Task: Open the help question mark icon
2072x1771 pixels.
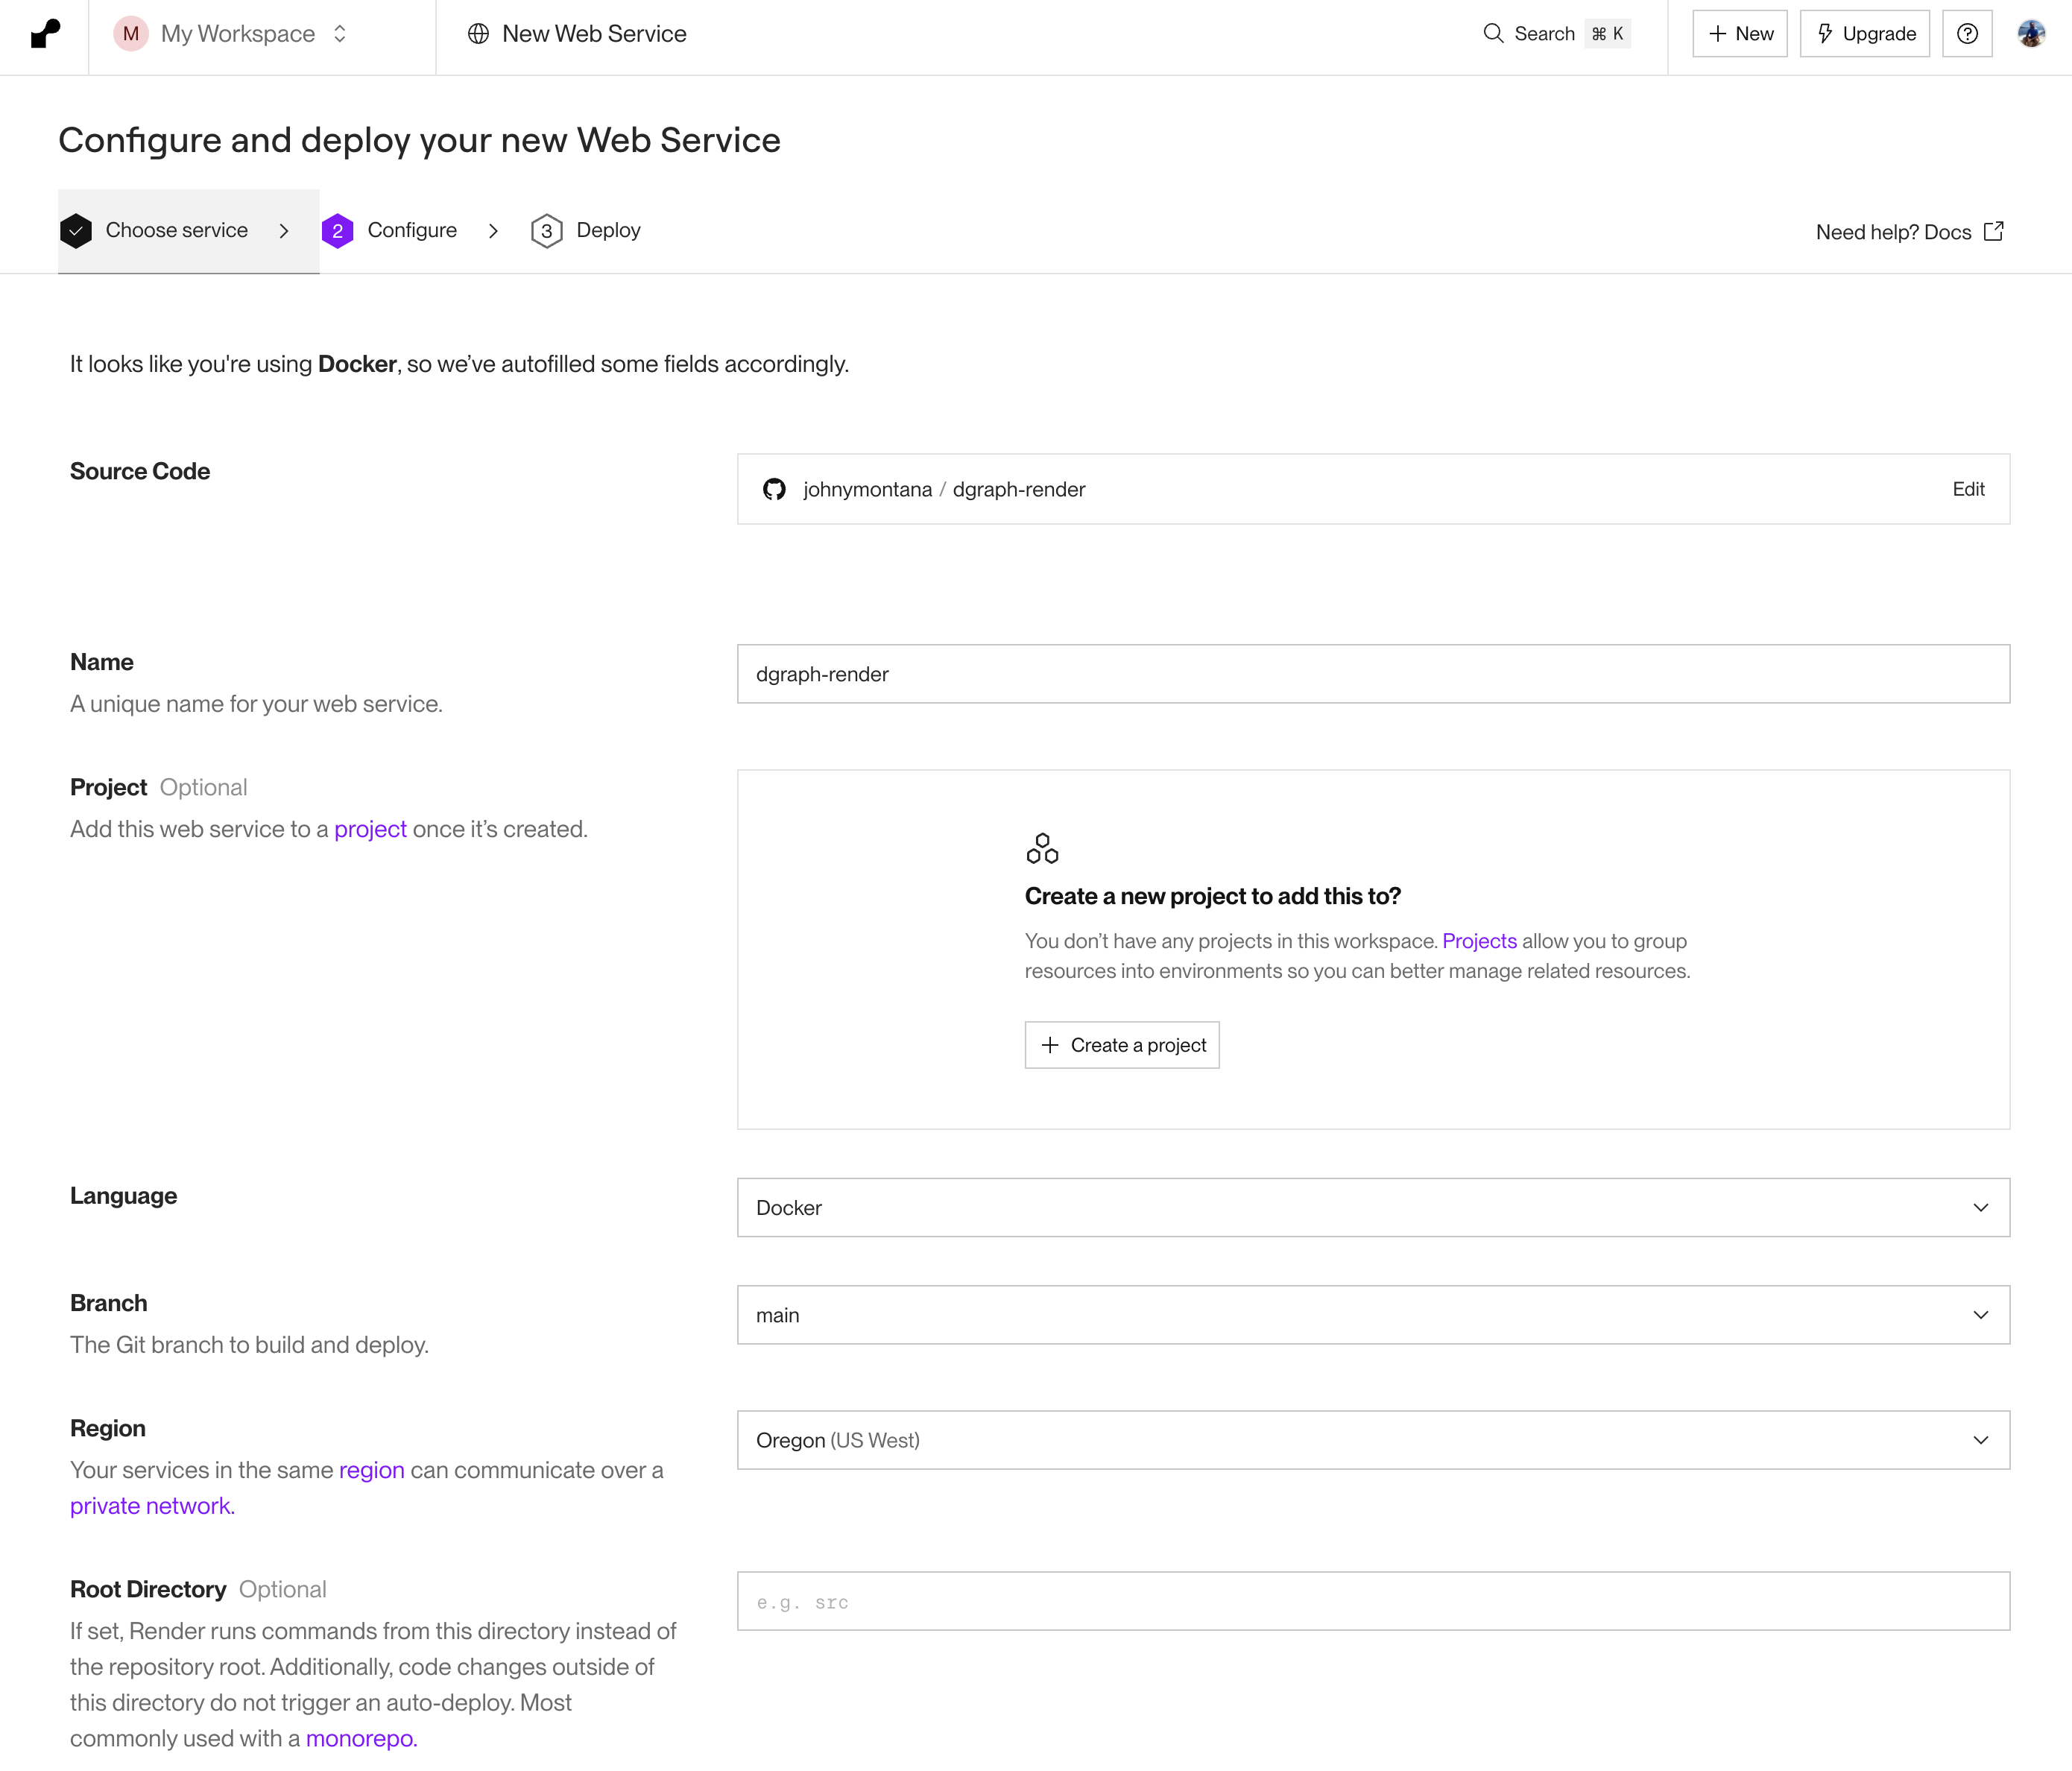Action: [x=1967, y=34]
